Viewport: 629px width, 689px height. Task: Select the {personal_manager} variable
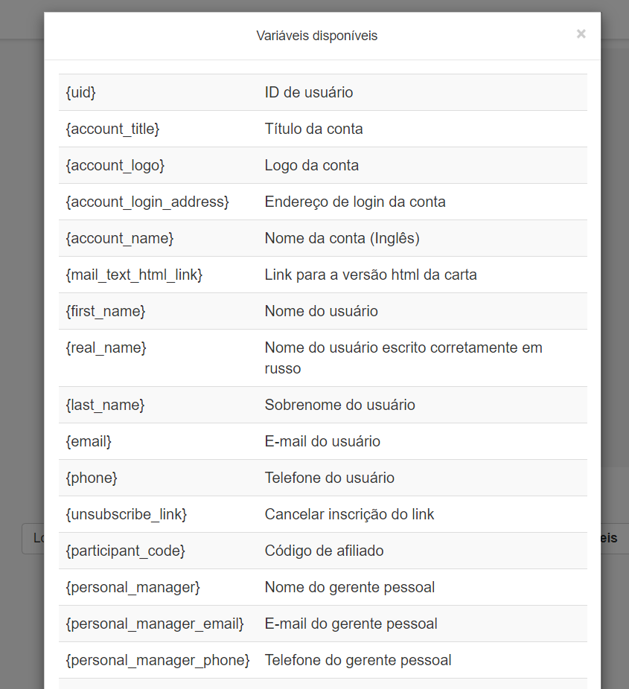[x=132, y=587]
